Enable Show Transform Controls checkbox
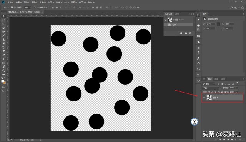 pos(35,7)
